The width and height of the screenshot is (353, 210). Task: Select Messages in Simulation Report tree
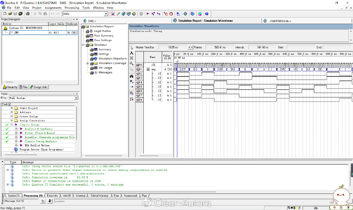click(105, 72)
